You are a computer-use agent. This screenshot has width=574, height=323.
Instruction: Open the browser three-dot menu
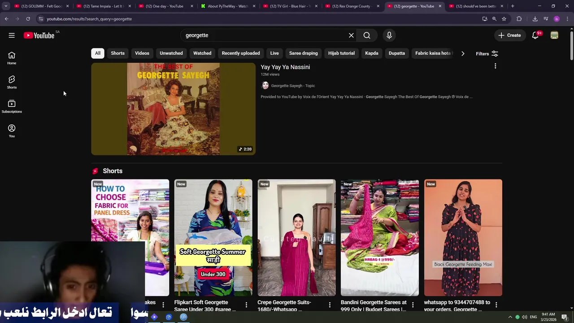pos(567,19)
